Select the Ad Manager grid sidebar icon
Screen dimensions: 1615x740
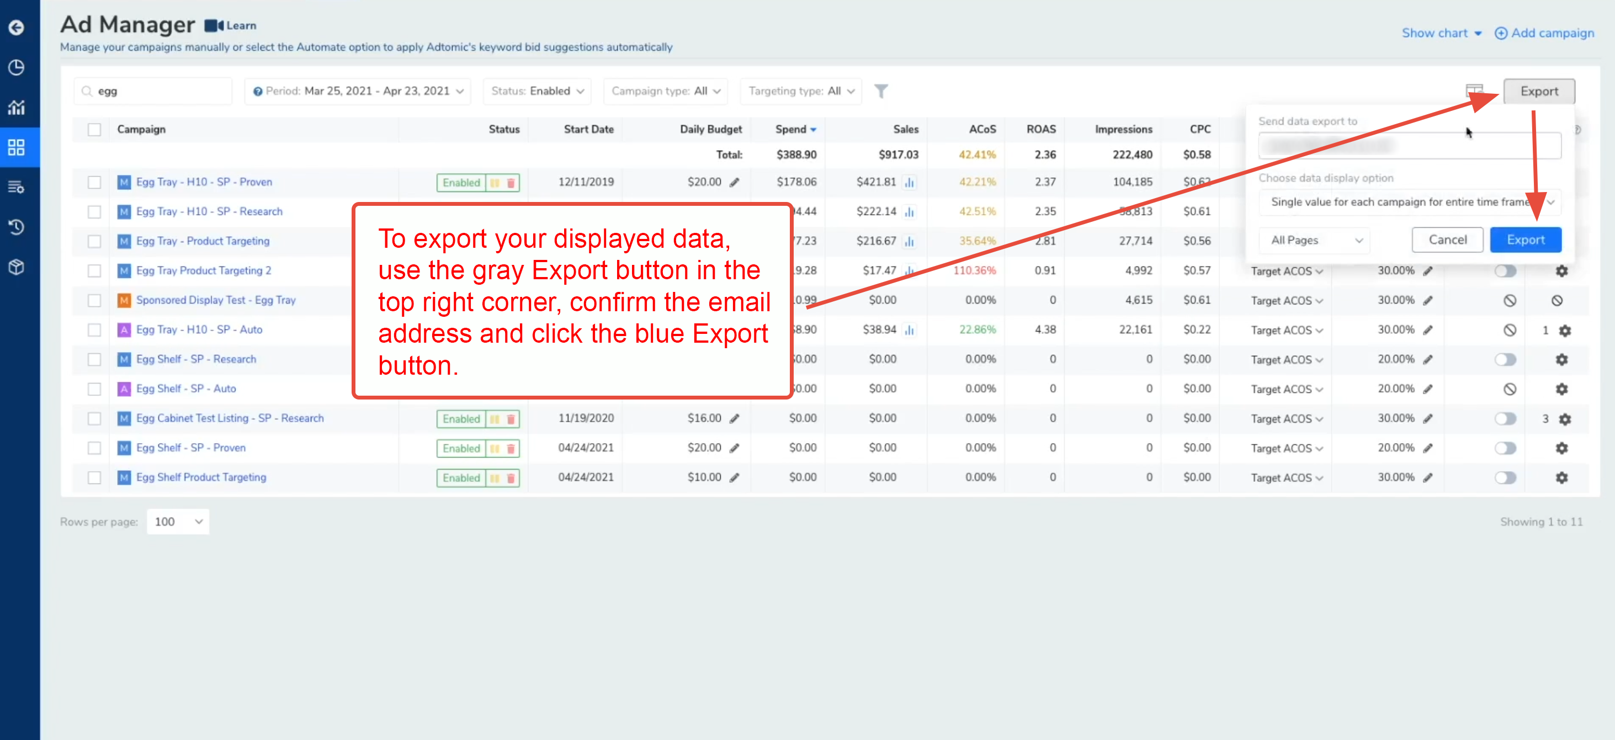(17, 147)
